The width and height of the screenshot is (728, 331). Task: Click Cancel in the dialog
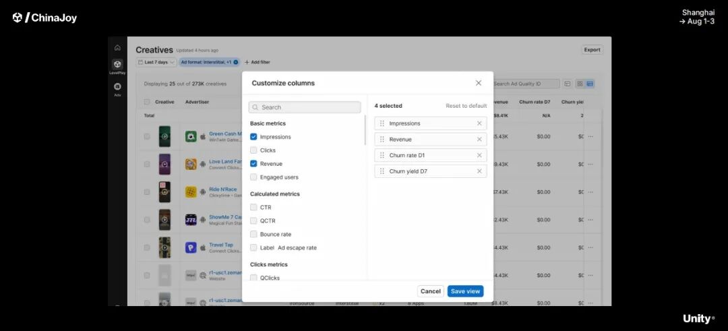click(x=430, y=291)
